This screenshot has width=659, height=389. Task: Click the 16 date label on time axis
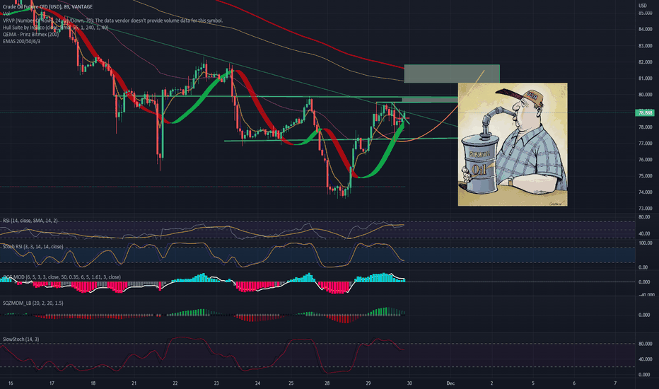click(11, 383)
